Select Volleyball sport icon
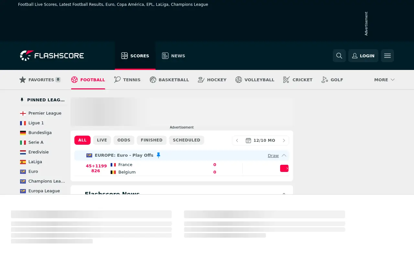This screenshot has width=414, height=259. tap(255, 80)
